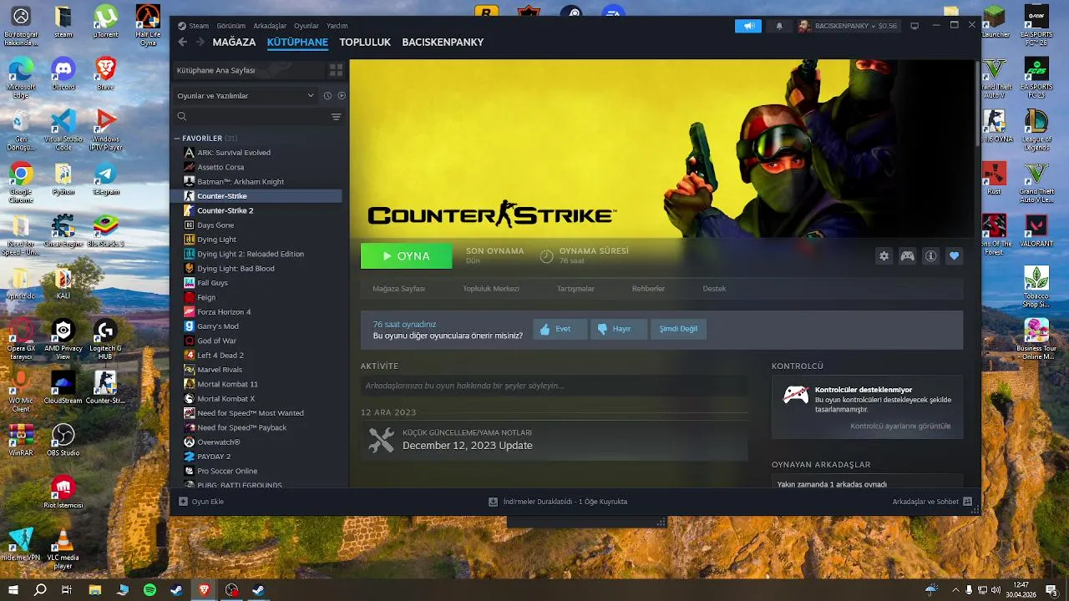Open Kontrolcü ayarlarını görüntüle link
Viewport: 1069px width, 601px height.
[x=900, y=426]
